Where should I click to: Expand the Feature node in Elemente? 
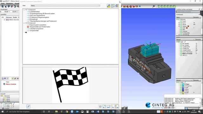179,26
